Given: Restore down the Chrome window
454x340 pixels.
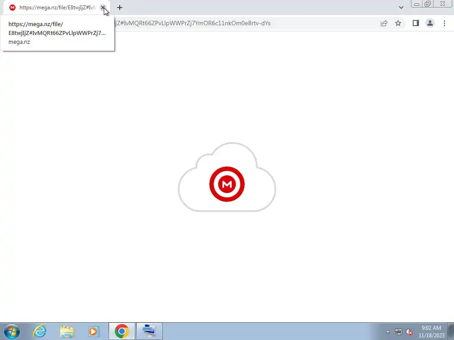Looking at the screenshot, I should (x=427, y=4).
